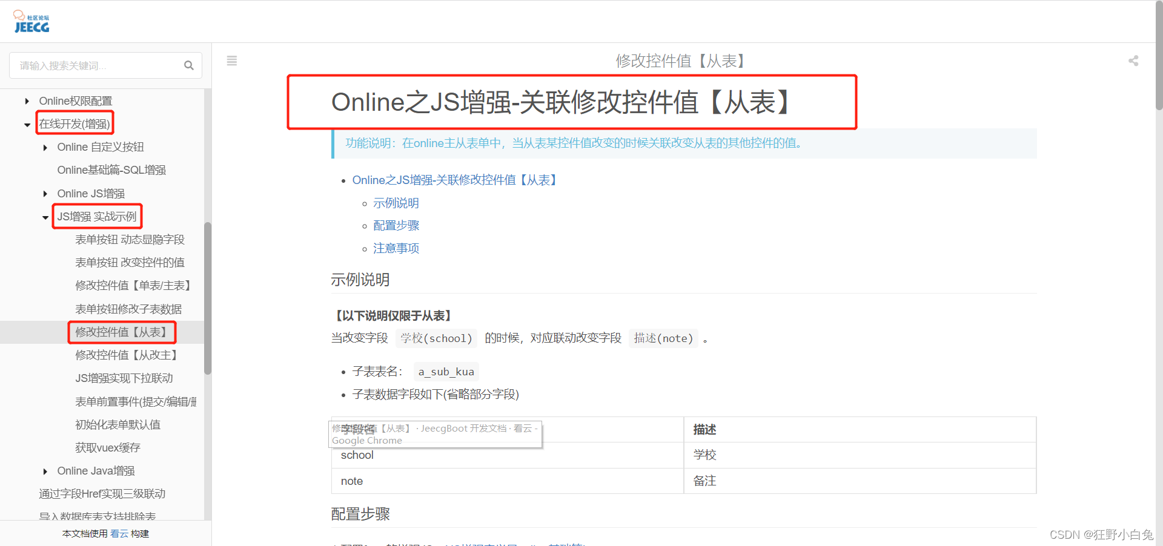The width and height of the screenshot is (1163, 546).
Task: Collapse the JS增强 实战示例 arrow
Action: click(45, 217)
